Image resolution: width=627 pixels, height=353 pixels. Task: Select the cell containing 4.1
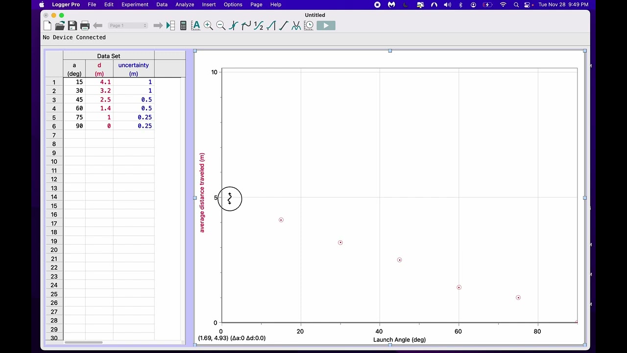tap(99, 82)
